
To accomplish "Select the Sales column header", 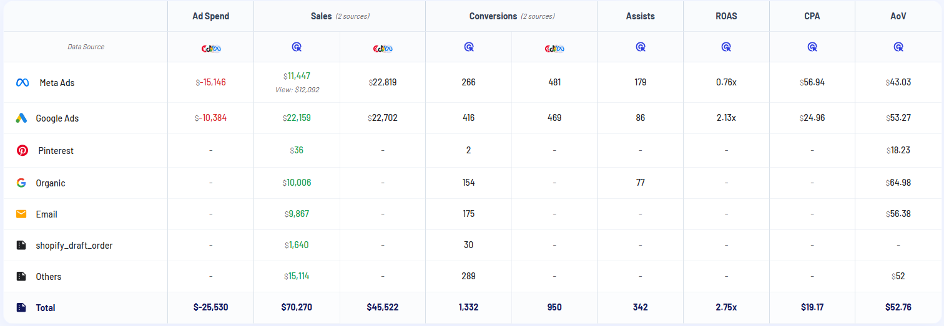I will coord(322,16).
